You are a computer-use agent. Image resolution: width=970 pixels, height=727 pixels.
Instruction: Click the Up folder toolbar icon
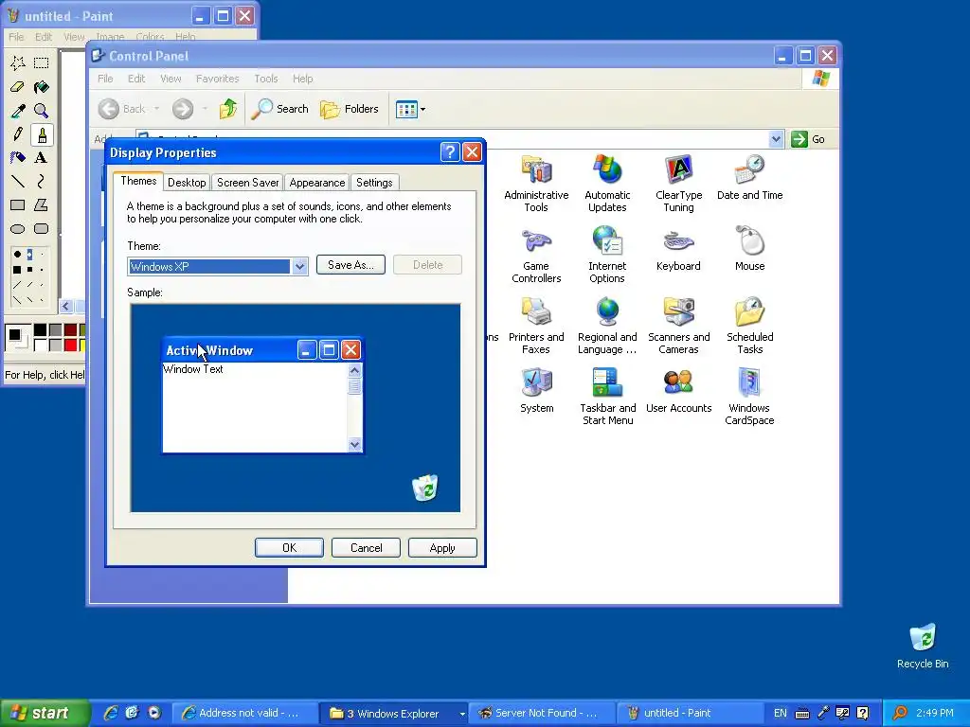[227, 109]
